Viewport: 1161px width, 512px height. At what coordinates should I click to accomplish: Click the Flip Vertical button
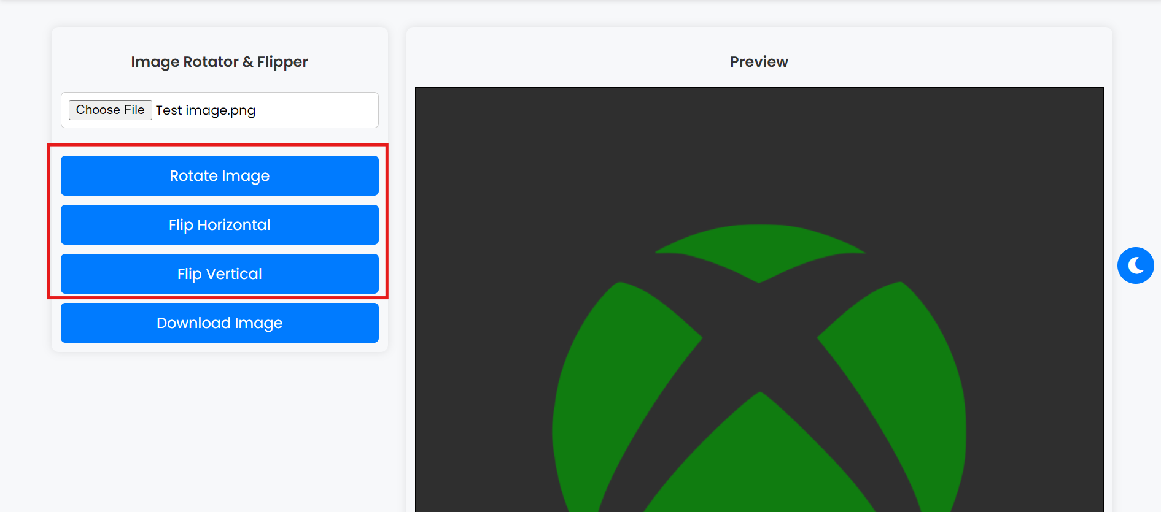click(x=220, y=274)
